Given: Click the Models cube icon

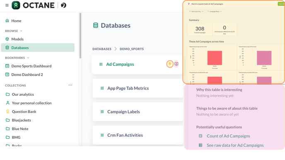Looking at the screenshot, I should (x=7, y=39).
